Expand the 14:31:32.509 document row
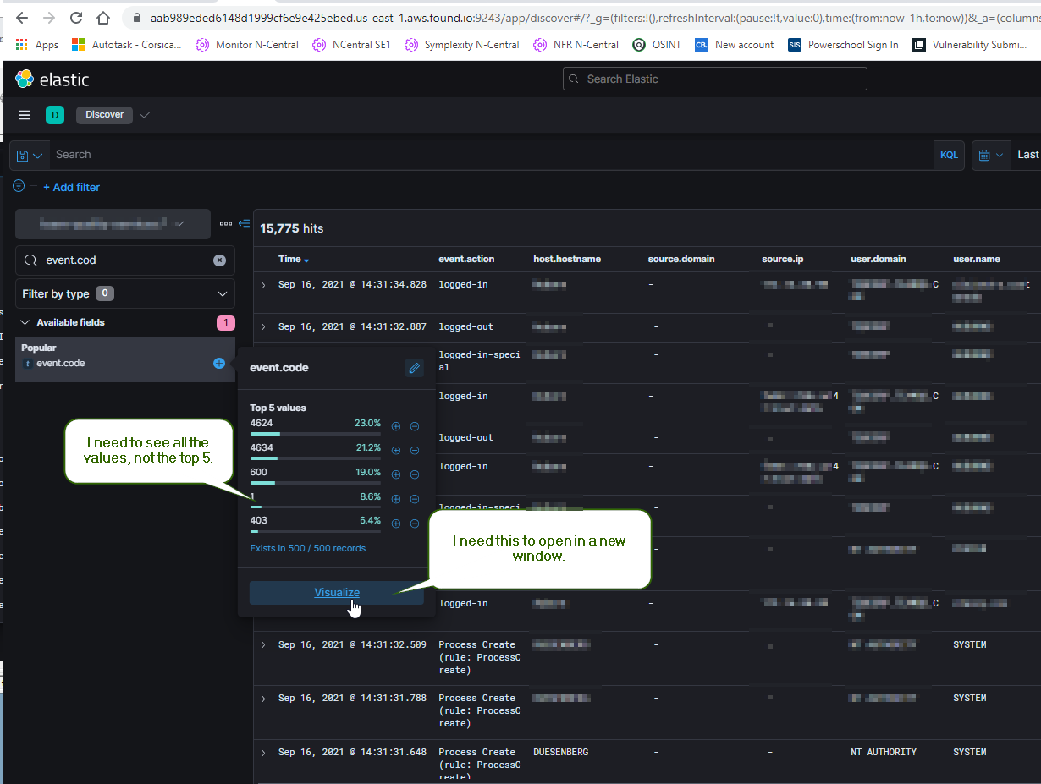The height and width of the screenshot is (784, 1041). tap(263, 644)
